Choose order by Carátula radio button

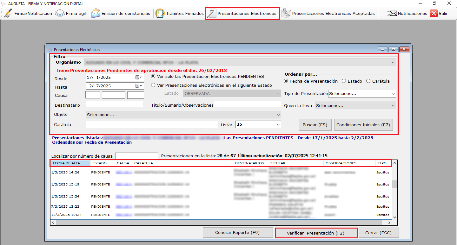pyautogui.click(x=368, y=81)
